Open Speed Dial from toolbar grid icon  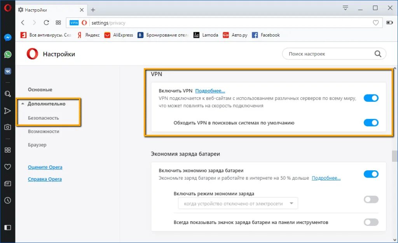[x=58, y=23]
